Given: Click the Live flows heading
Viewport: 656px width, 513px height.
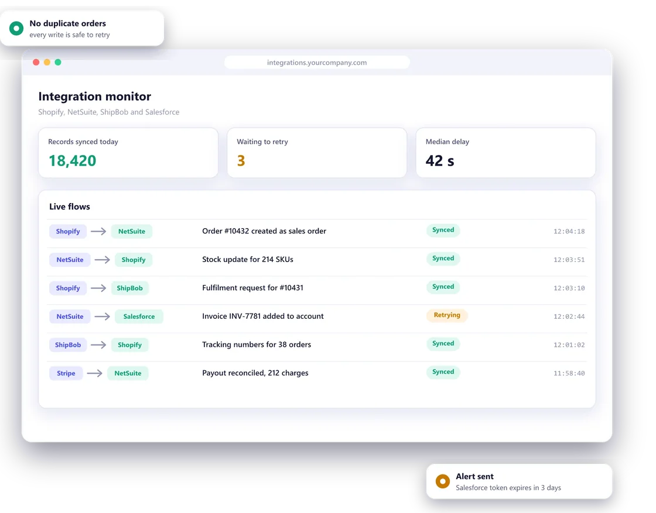Looking at the screenshot, I should pyautogui.click(x=70, y=206).
